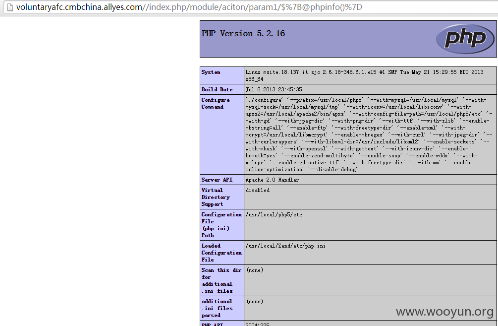Click the ./configure command value text
The image size is (498, 326).
pyautogui.click(x=369, y=134)
